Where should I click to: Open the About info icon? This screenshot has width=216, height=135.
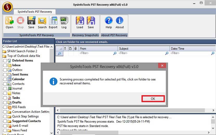click(x=119, y=21)
